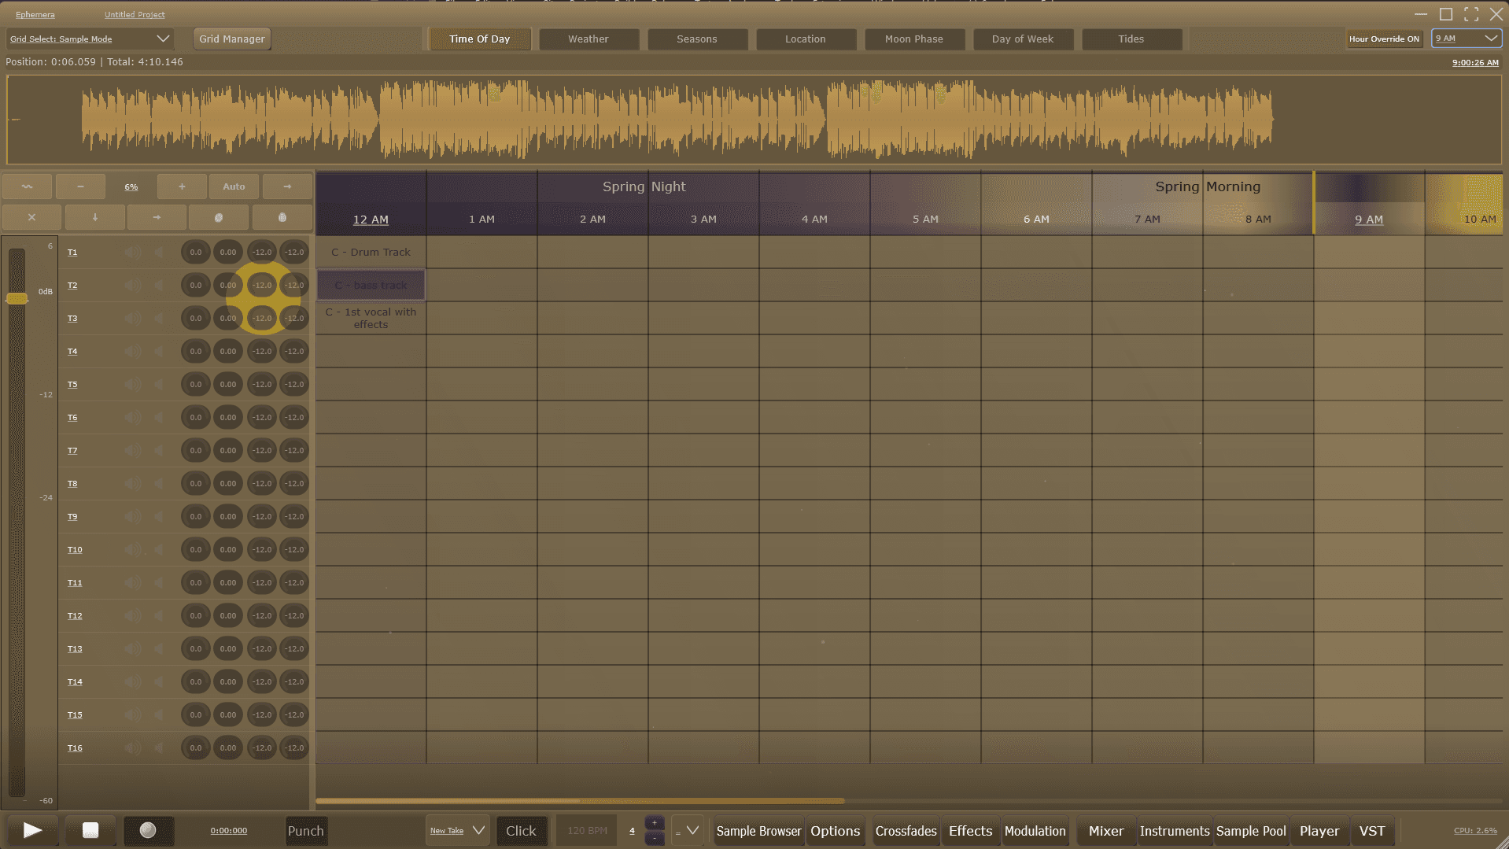This screenshot has width=1509, height=849.
Task: Click the round Record button
Action: (x=148, y=830)
